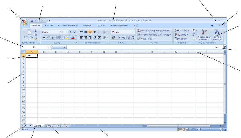Click zoom out minus button

click(x=199, y=129)
